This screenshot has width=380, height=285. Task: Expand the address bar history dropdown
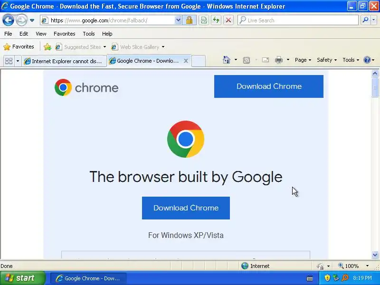pos(178,20)
